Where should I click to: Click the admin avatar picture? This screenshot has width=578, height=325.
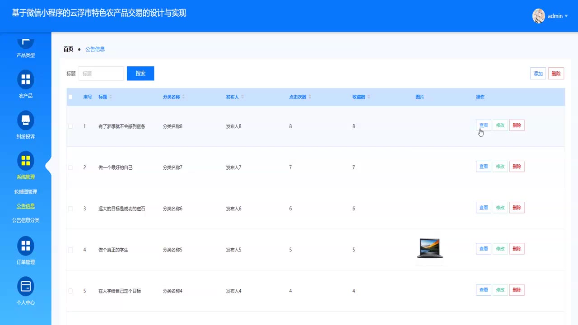539,16
